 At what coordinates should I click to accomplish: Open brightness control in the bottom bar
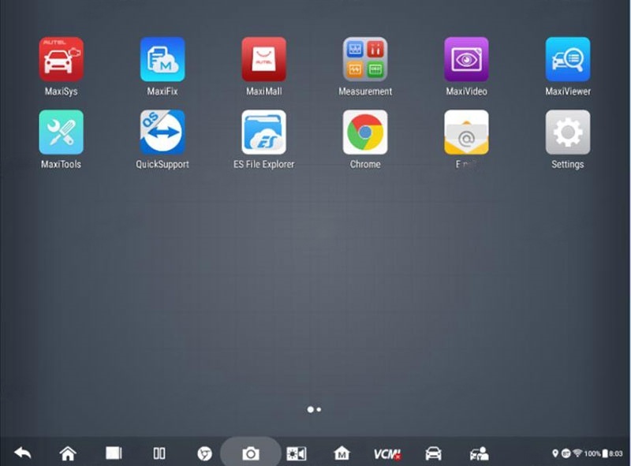[x=296, y=453]
